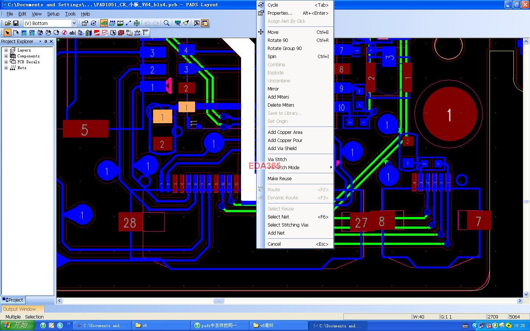Click Cancel in the context menu

click(274, 244)
